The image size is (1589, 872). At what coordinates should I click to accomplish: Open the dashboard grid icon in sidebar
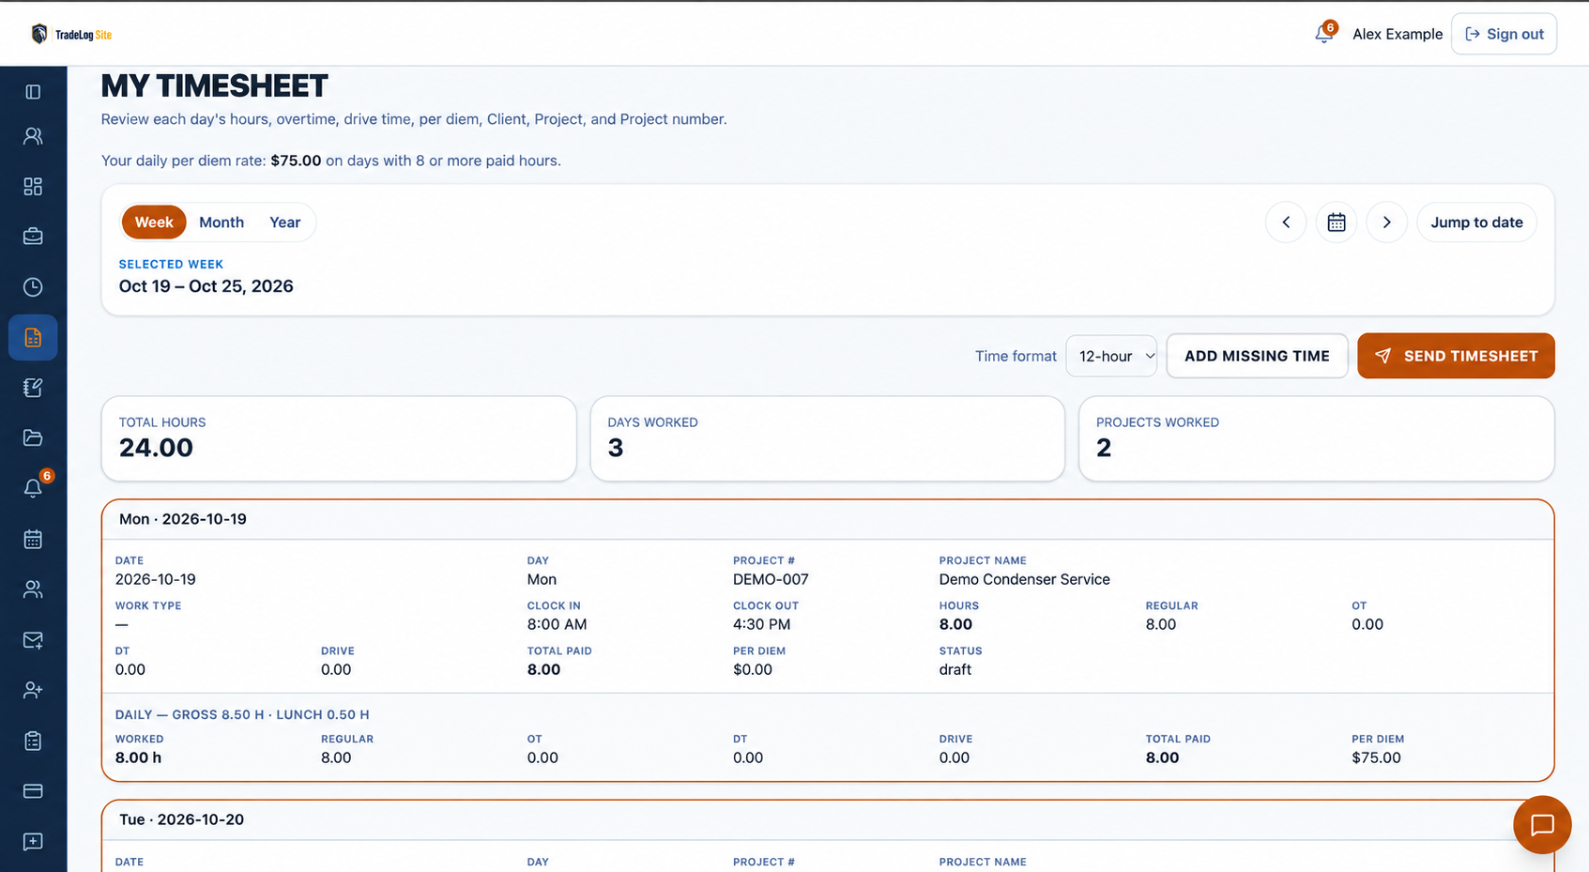(x=33, y=186)
